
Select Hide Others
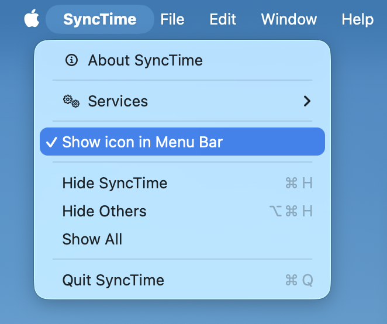104,211
